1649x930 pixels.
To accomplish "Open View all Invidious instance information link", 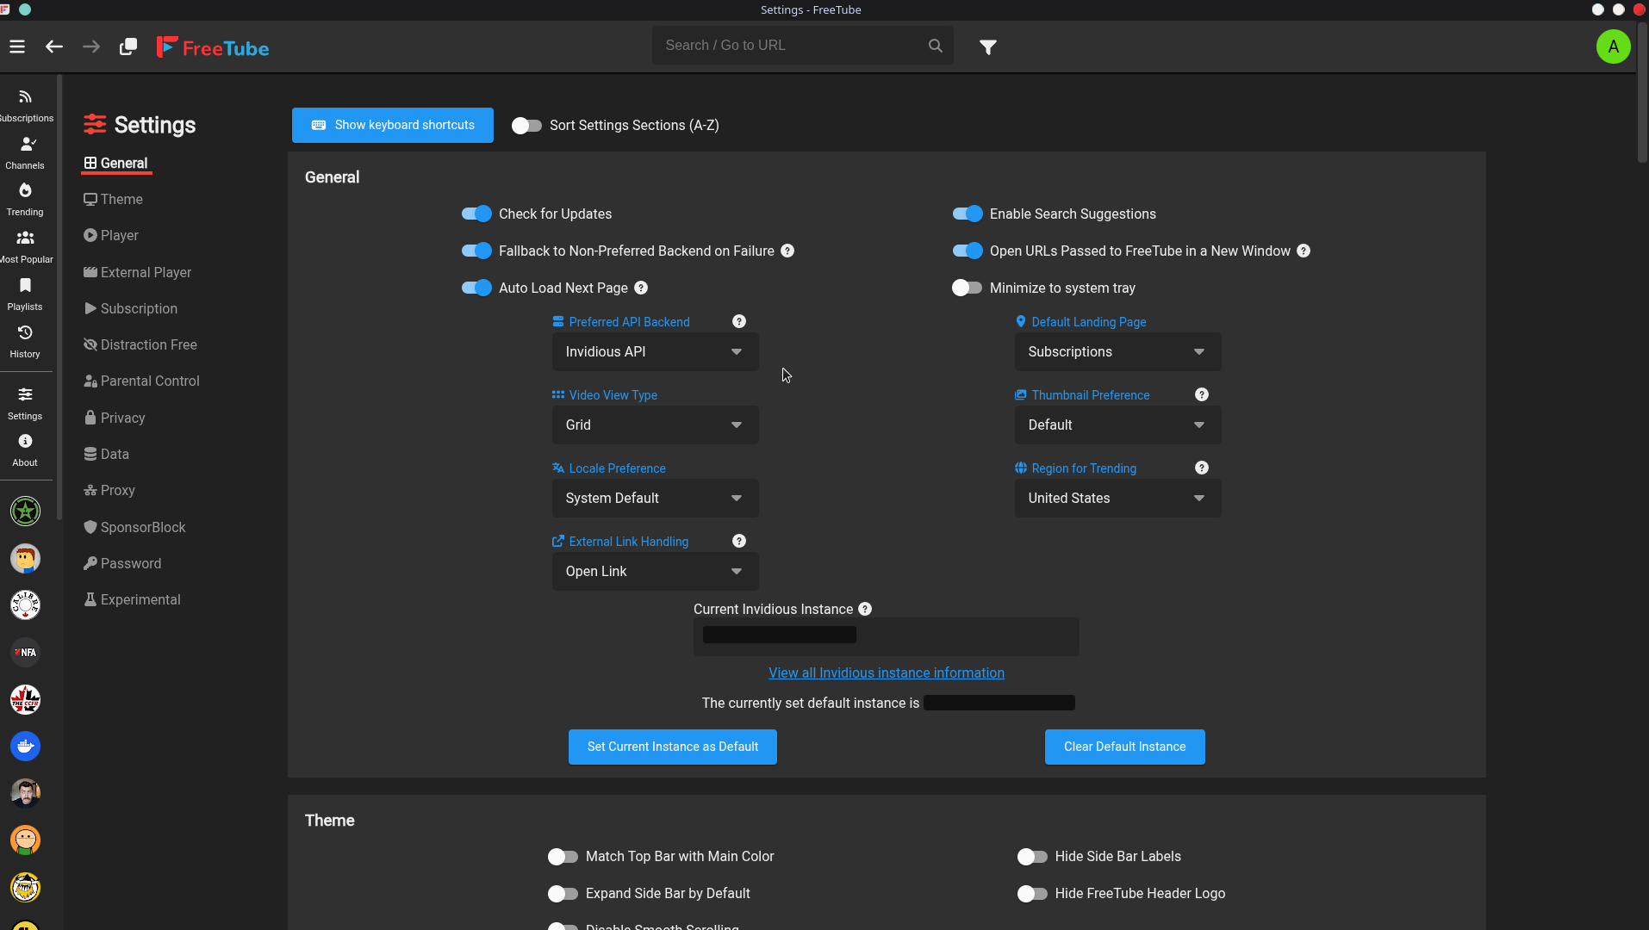I will (x=887, y=673).
